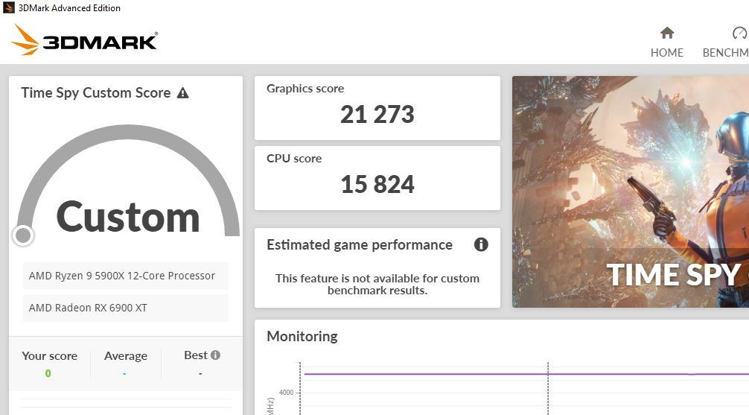Click the dashed vertical marker in chart middle
The width and height of the screenshot is (749, 415).
[x=548, y=388]
